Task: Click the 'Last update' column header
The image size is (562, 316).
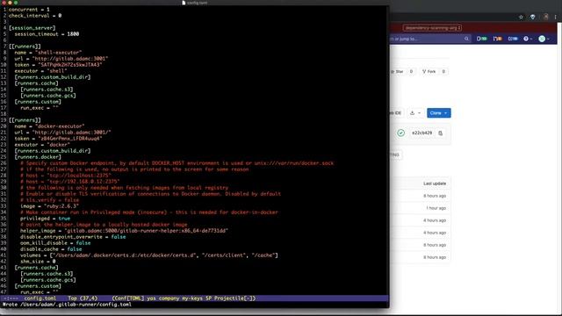Action: 435,183
